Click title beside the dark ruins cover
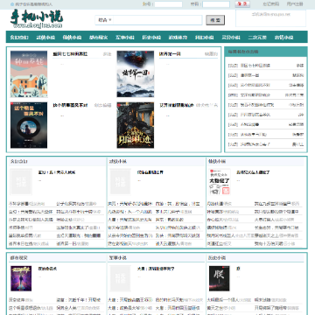The width and height of the screenshot is (315, 315). [x=177, y=105]
